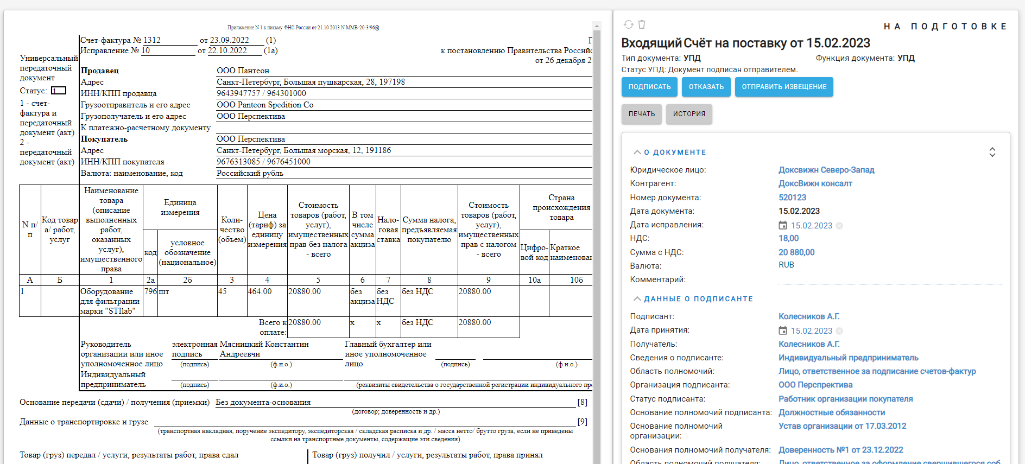Open calendar icon for Дата принятия
The height and width of the screenshot is (464, 1025).
[783, 330]
